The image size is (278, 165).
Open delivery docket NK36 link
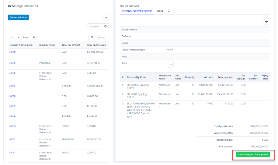click(12, 96)
